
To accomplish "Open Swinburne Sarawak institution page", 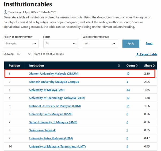I will click(x=43, y=130).
